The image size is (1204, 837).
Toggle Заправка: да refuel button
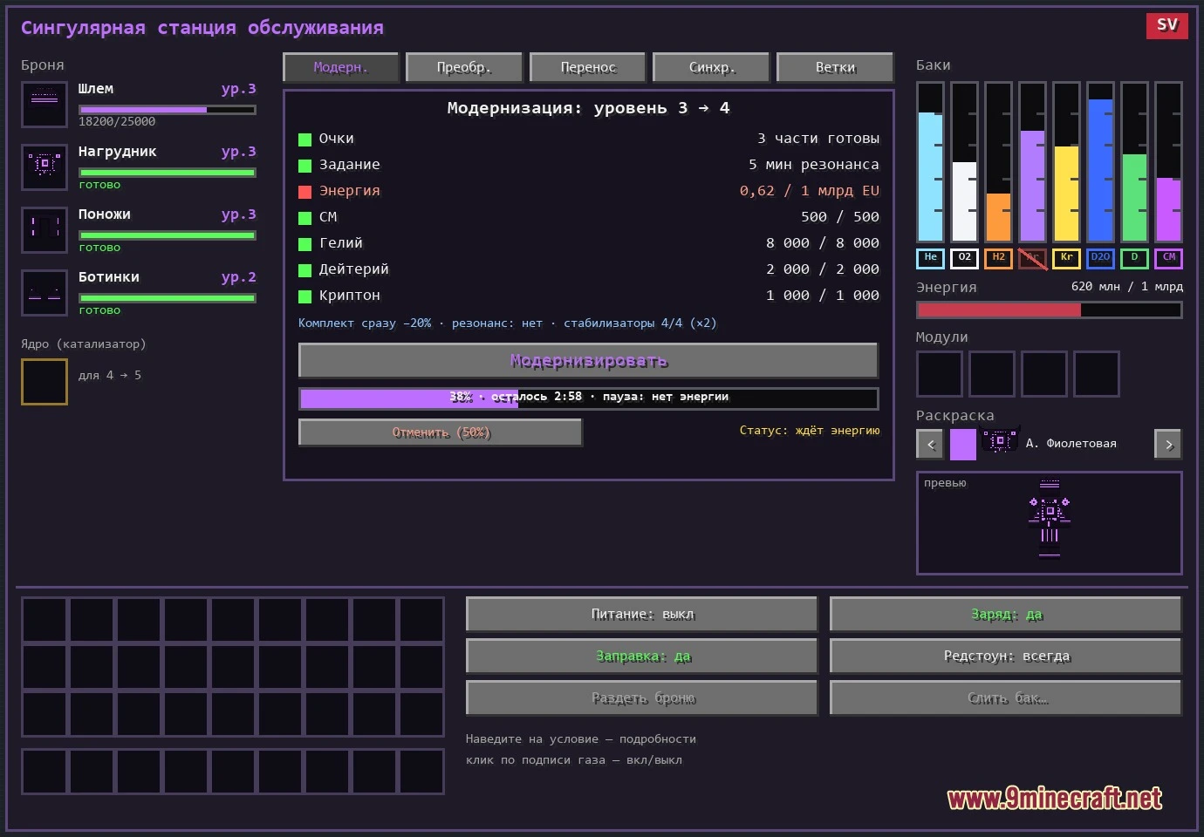[x=642, y=656]
